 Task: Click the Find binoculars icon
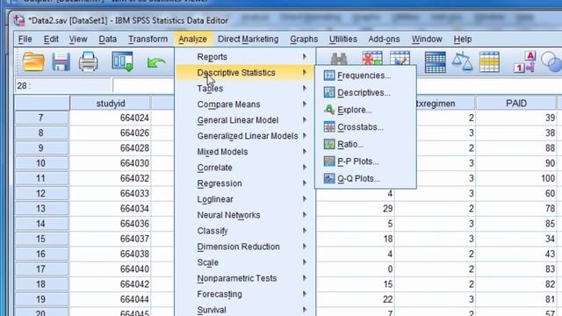click(x=339, y=59)
